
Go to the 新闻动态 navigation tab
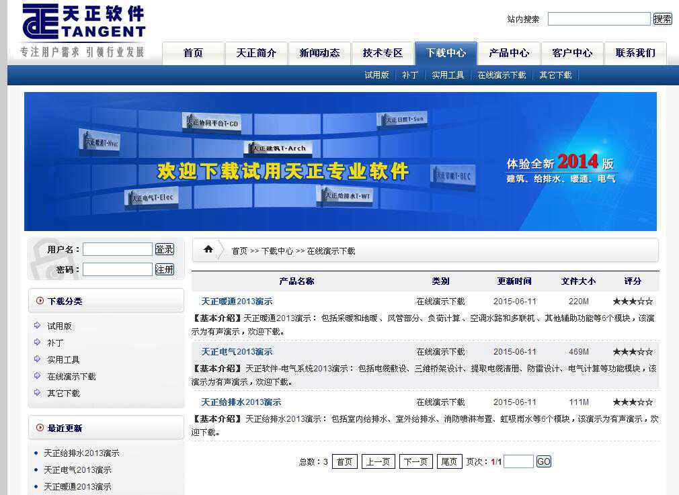[319, 53]
